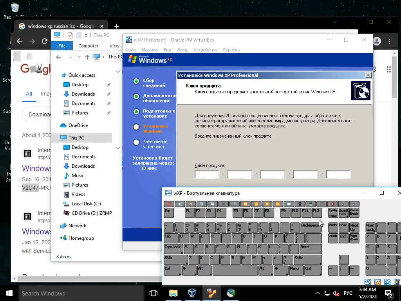Open keyboard settings icon with gear in status bar

378,282
